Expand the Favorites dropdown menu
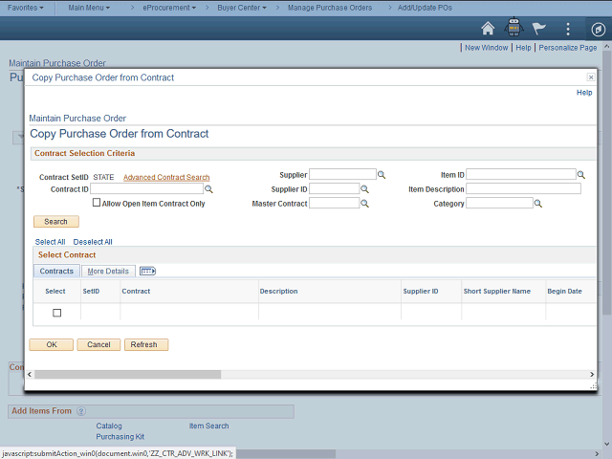 [29, 8]
